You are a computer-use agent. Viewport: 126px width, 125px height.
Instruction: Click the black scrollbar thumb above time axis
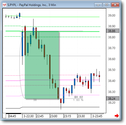13,113
